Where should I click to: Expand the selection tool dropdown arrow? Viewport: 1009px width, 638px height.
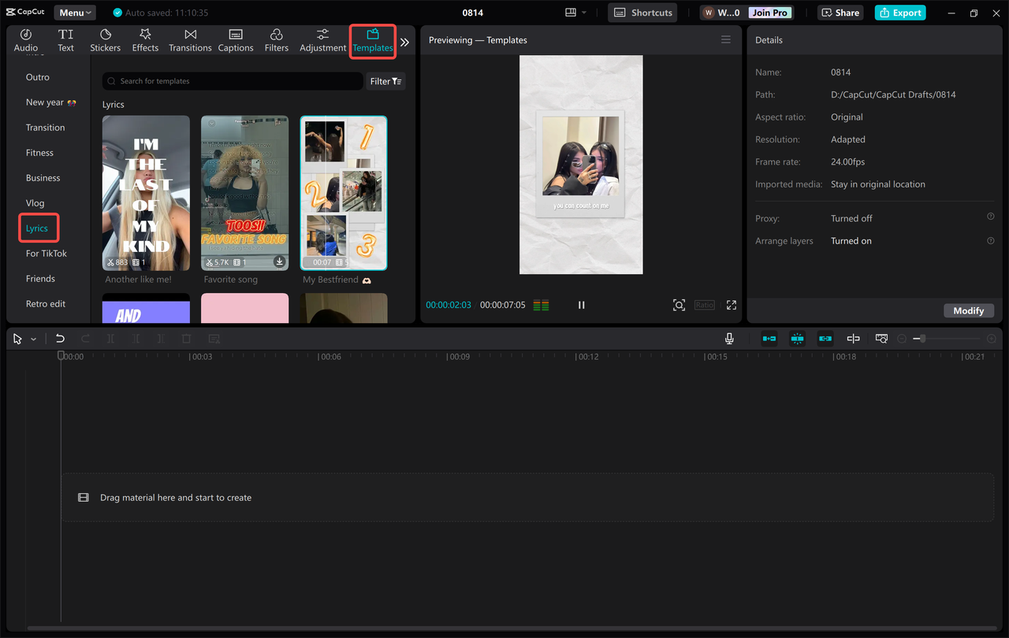(x=33, y=339)
